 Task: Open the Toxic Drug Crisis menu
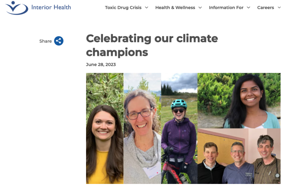click(x=123, y=8)
